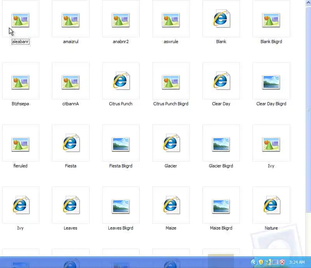The width and height of the screenshot is (311, 268).
Task: Select the Ivy picture file icon
Action: pyautogui.click(x=271, y=144)
